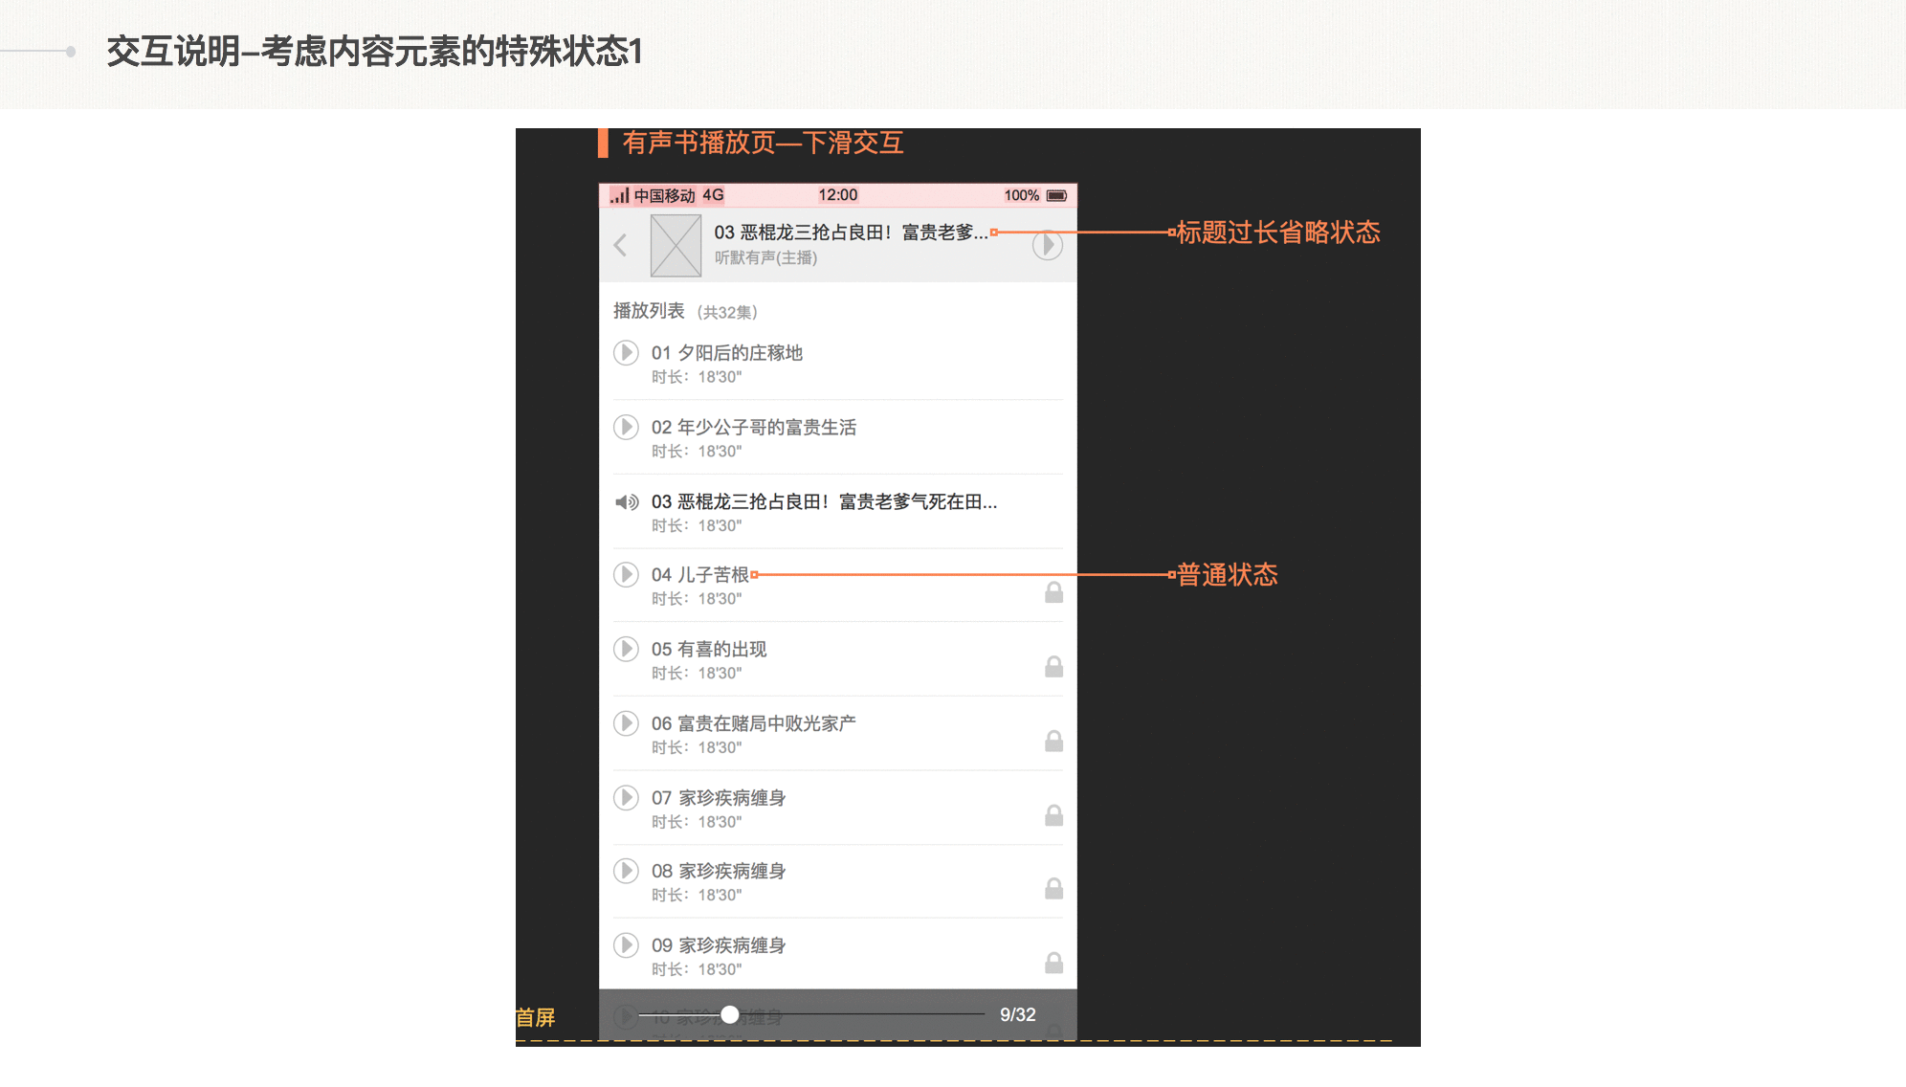Select the truncated header title 03 恶棍龙三抢占良田

tap(851, 233)
